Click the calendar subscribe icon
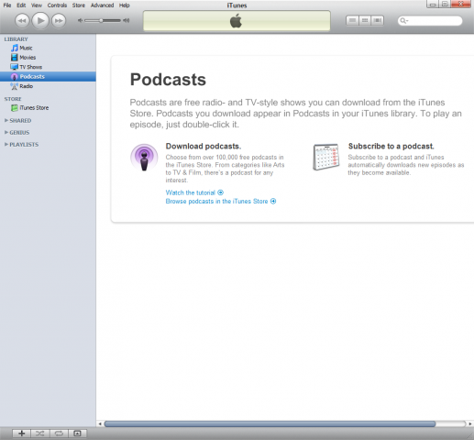The width and height of the screenshot is (474, 440). [x=326, y=157]
